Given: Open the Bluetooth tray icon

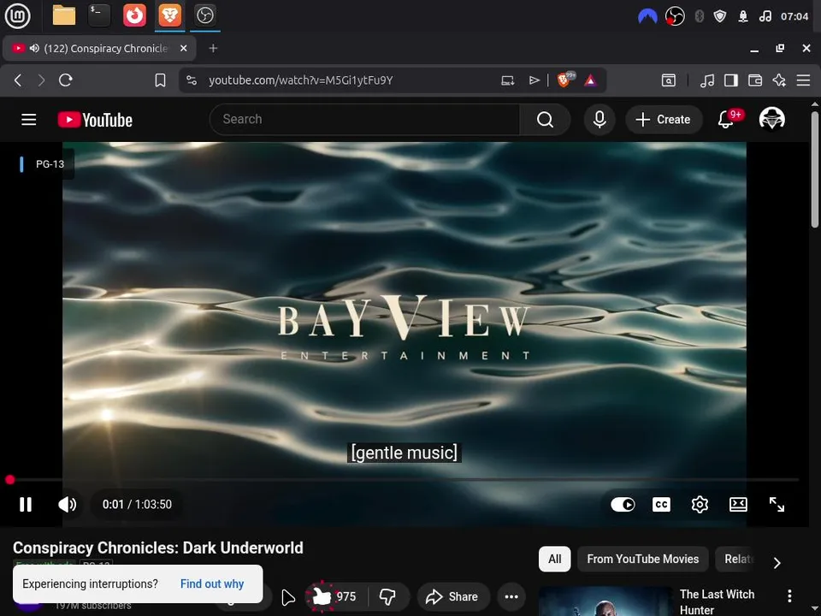Looking at the screenshot, I should point(699,16).
